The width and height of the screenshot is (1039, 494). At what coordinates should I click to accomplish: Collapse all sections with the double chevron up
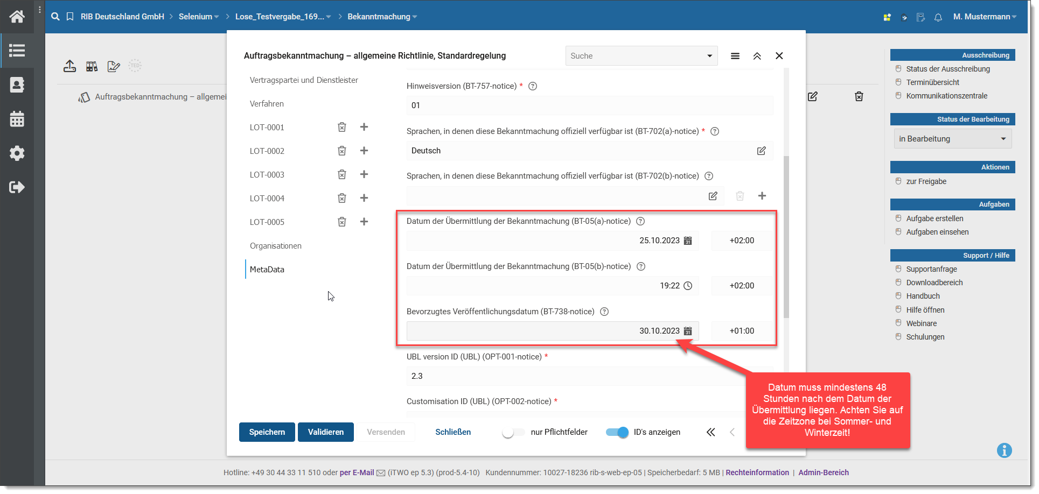757,56
